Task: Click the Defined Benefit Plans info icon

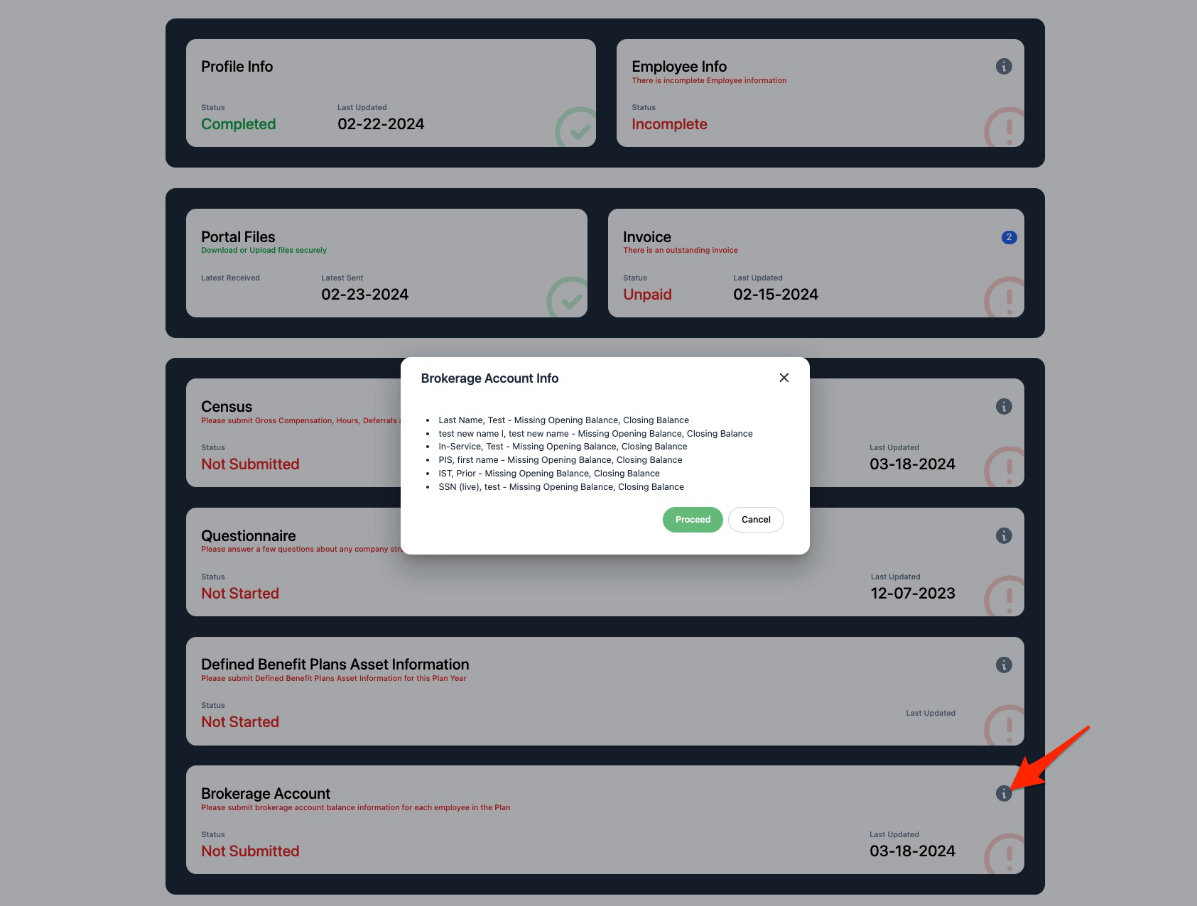Action: pos(1003,665)
